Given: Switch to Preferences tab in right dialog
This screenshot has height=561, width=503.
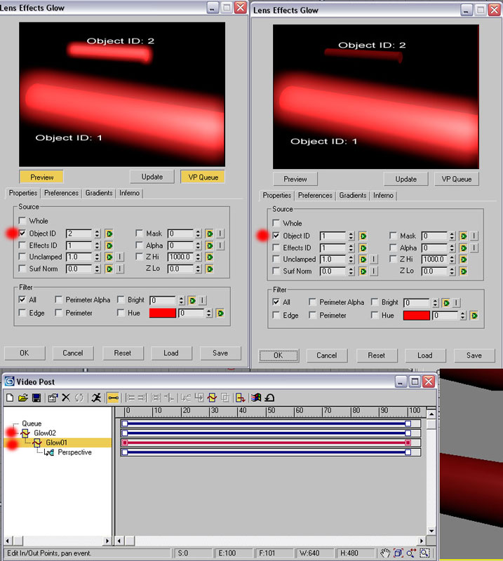Looking at the screenshot, I should click(x=315, y=196).
